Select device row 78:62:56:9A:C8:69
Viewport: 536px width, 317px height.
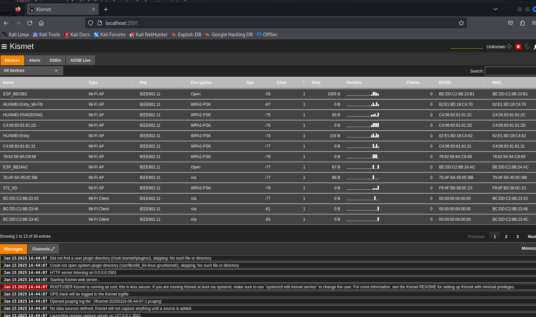click(x=268, y=157)
